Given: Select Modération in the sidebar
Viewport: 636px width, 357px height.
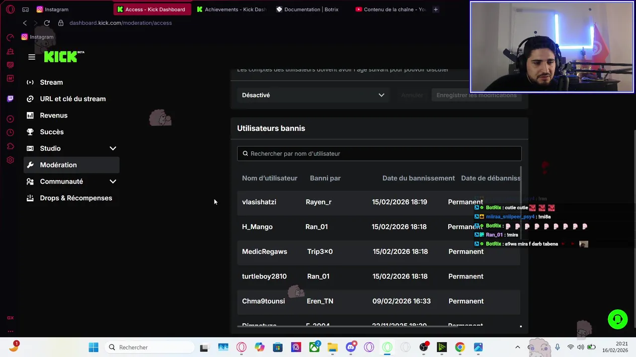Looking at the screenshot, I should pyautogui.click(x=72, y=165).
